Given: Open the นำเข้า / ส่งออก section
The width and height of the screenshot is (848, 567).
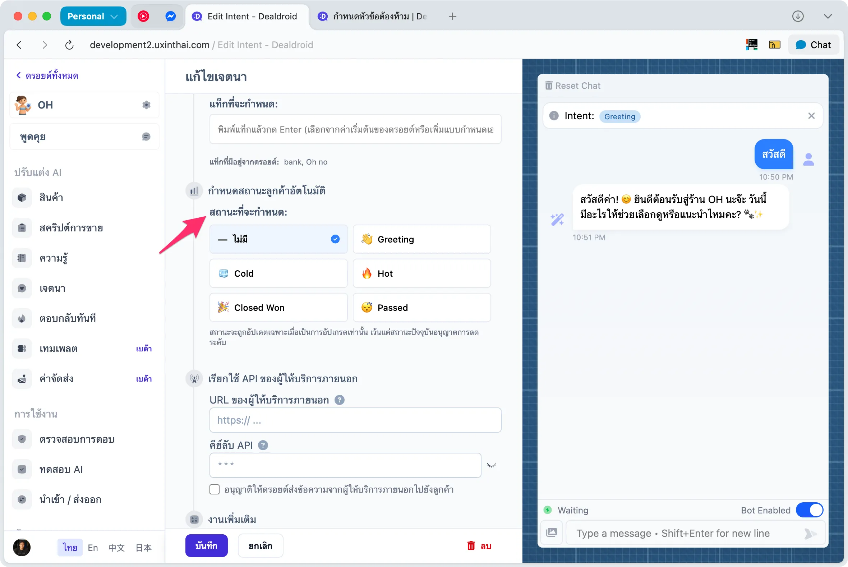Looking at the screenshot, I should (x=70, y=499).
